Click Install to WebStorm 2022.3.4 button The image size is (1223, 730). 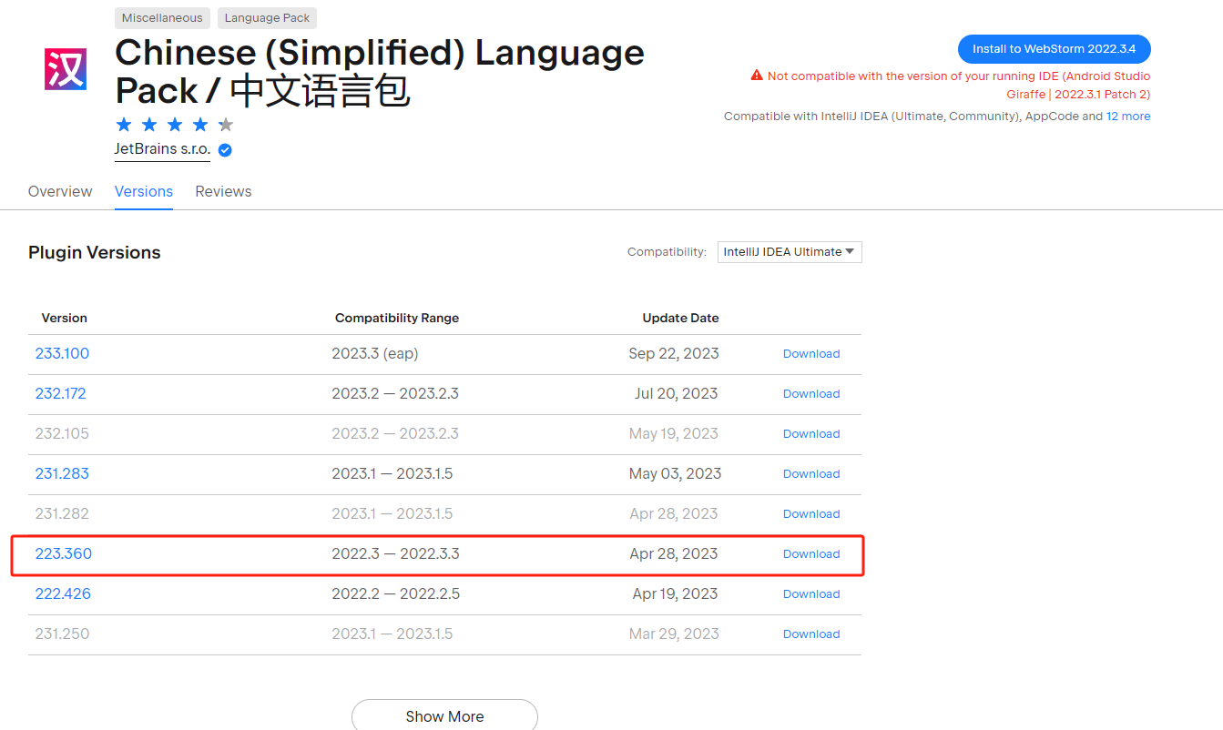click(x=1054, y=49)
